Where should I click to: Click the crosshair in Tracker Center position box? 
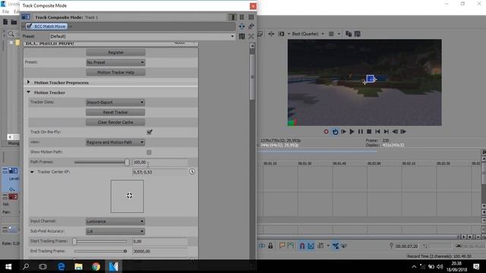point(130,196)
